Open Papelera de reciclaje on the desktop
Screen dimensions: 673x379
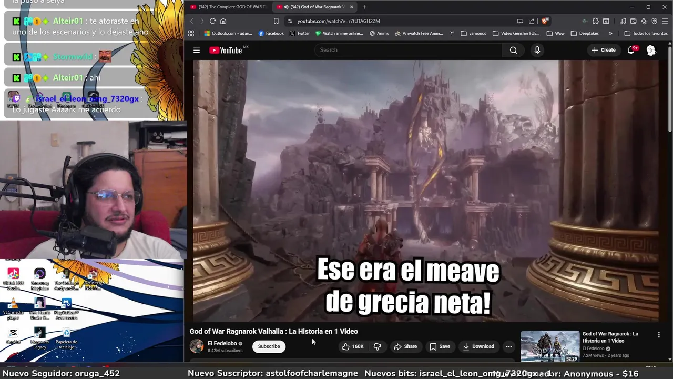click(x=66, y=338)
